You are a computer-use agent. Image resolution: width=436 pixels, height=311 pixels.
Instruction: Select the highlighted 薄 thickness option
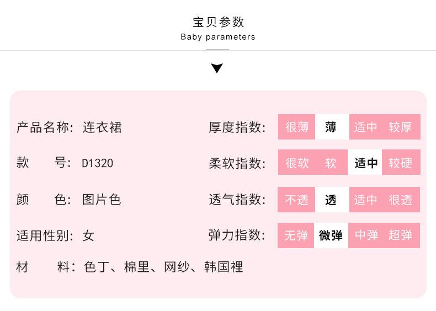(331, 127)
